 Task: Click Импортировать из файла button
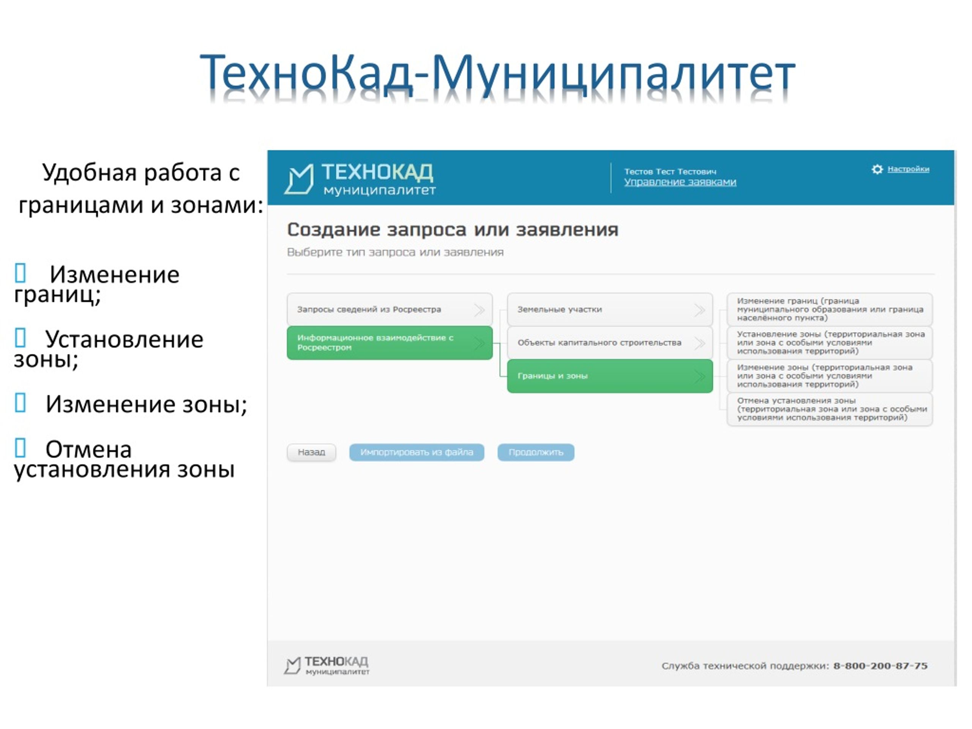(x=417, y=452)
